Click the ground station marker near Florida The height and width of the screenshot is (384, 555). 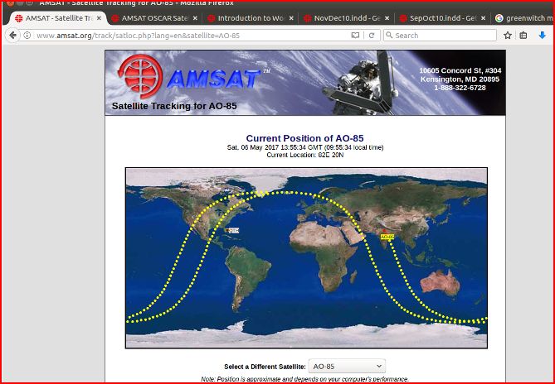232,230
